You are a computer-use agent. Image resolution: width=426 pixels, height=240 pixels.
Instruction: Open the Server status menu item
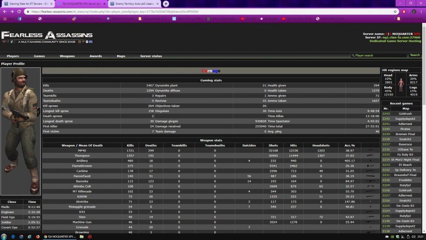(151, 56)
